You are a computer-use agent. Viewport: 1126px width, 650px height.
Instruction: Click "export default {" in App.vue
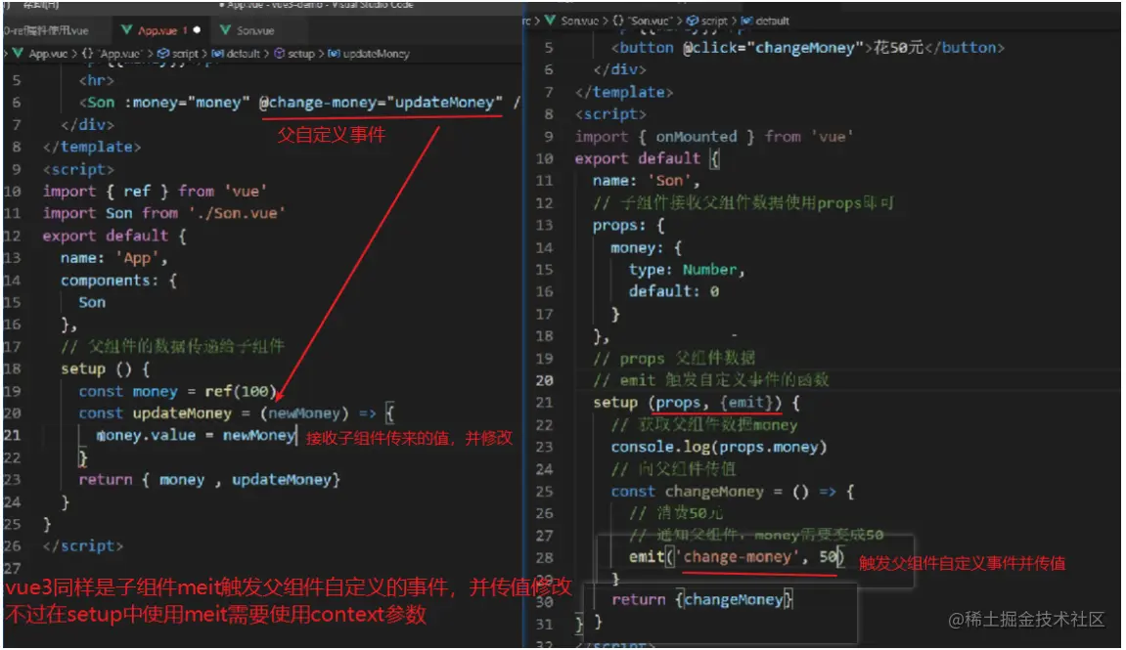click(114, 236)
